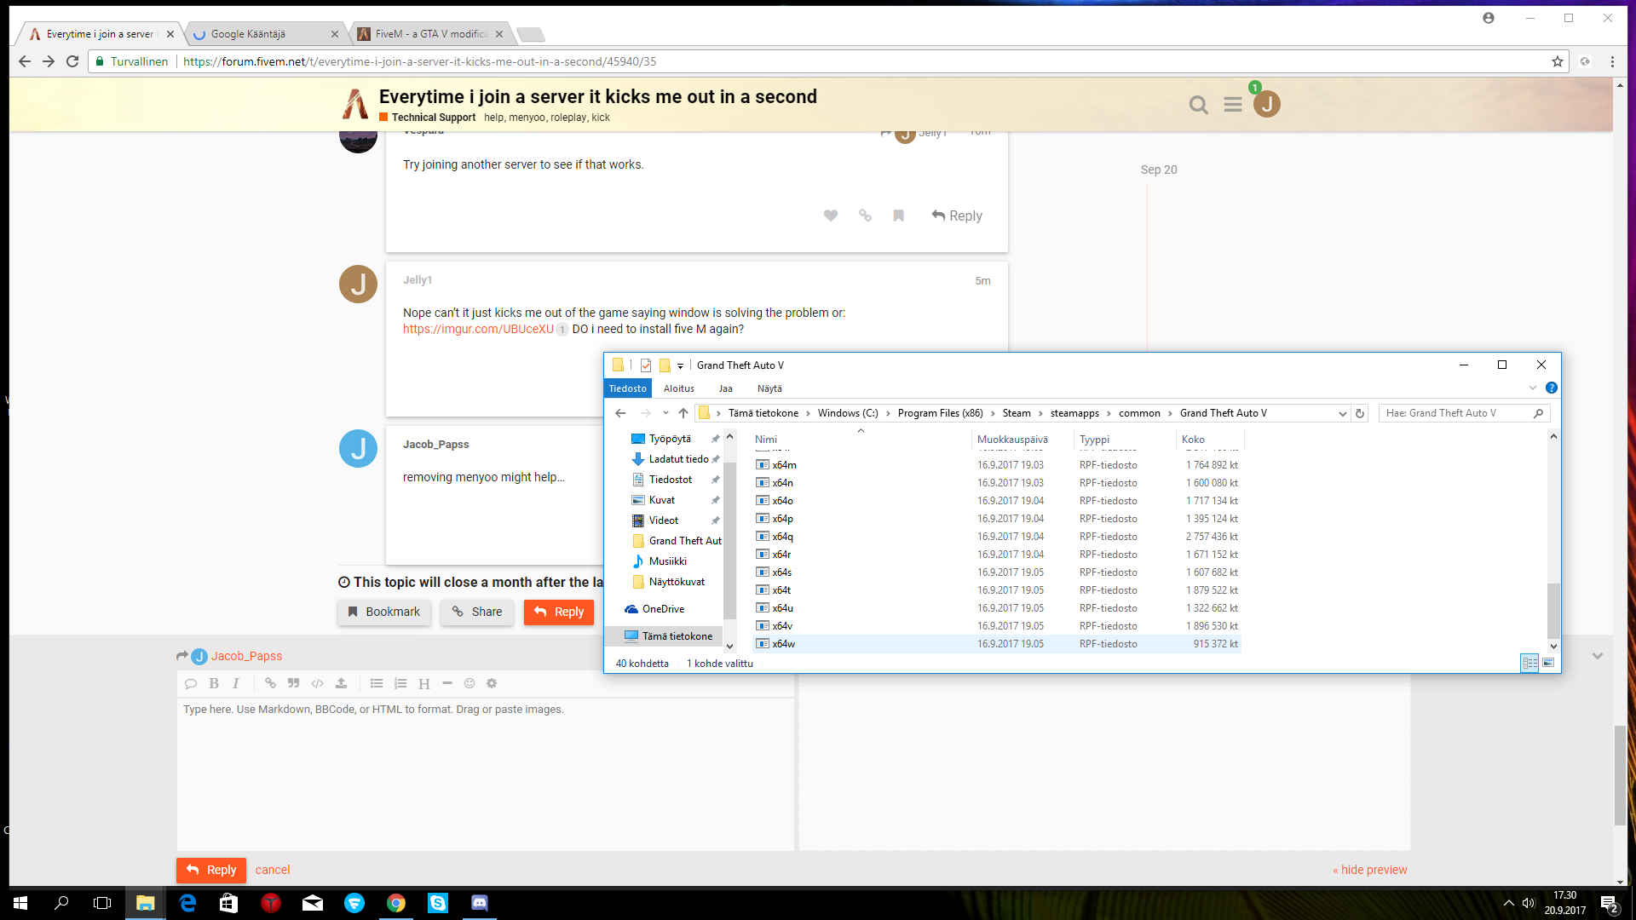This screenshot has width=1636, height=920.
Task: Open editor options gear menu
Action: [x=492, y=683]
